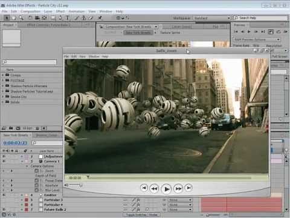Screen dimensions: 290x218
Task: Open the Composition New York Streets dropdown
Action: click(x=156, y=27)
